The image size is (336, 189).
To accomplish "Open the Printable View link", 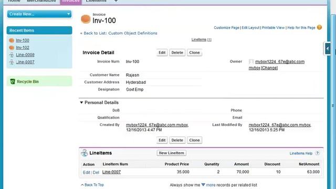I will (x=273, y=28).
